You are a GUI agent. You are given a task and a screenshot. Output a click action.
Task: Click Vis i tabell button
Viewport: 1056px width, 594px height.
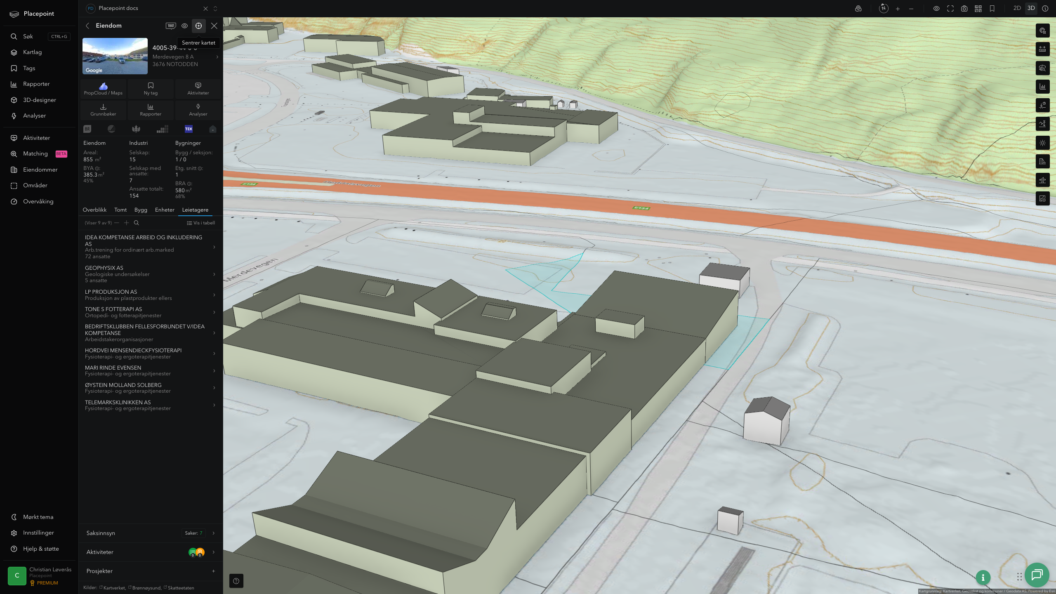[201, 223]
